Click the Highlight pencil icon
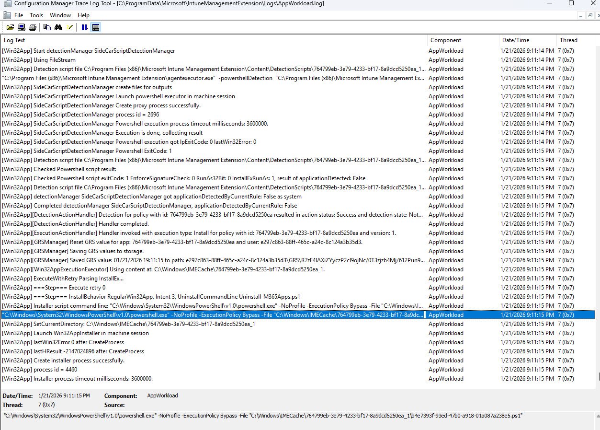 tap(70, 27)
